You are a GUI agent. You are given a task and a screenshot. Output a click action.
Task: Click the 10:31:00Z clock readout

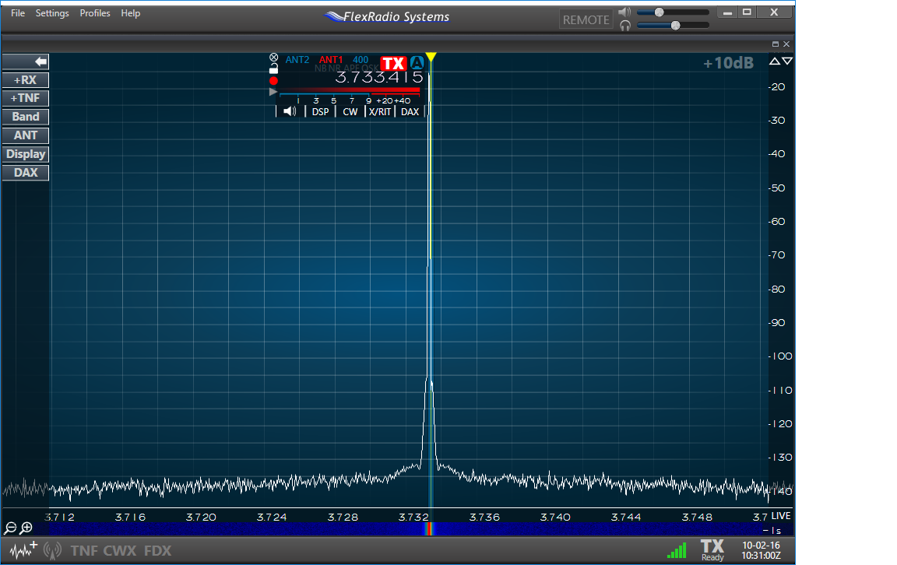click(761, 556)
